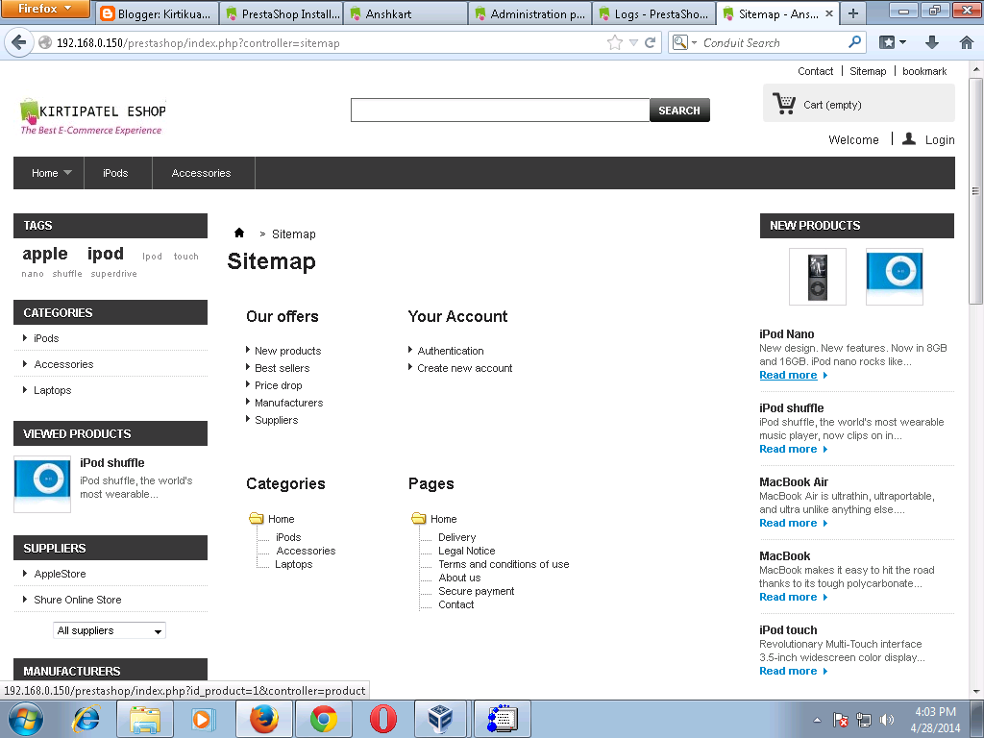Switch to Logs - PrestaShop tab

click(654, 13)
